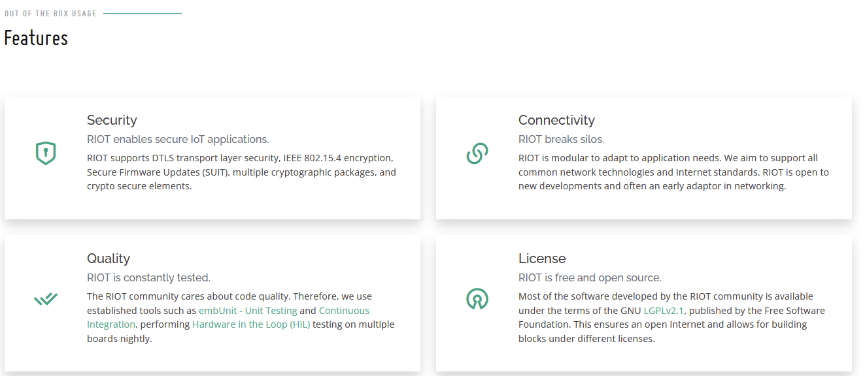Click 'RIOT is free and open source' subtitle
This screenshot has width=865, height=376.
click(x=590, y=277)
